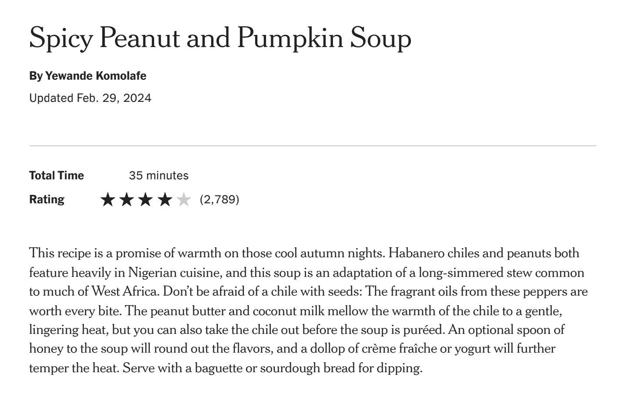Click the Rating label
This screenshot has width=626, height=404.
[47, 199]
